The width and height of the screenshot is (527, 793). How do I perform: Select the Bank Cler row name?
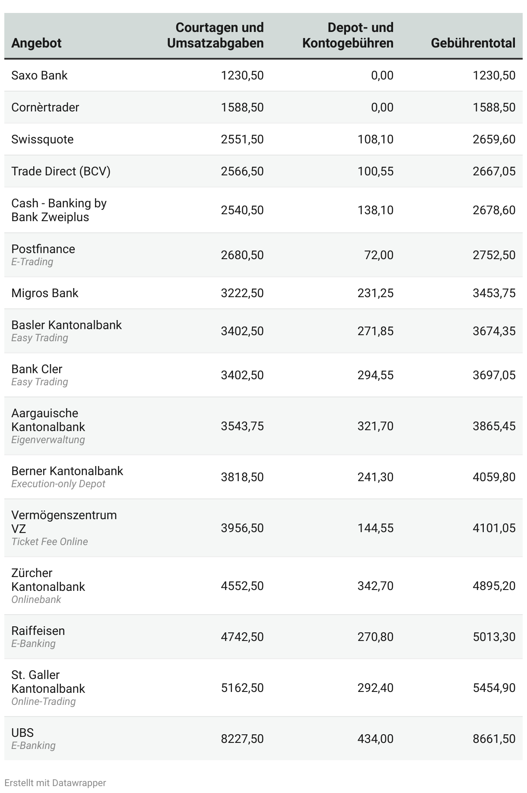(x=37, y=369)
